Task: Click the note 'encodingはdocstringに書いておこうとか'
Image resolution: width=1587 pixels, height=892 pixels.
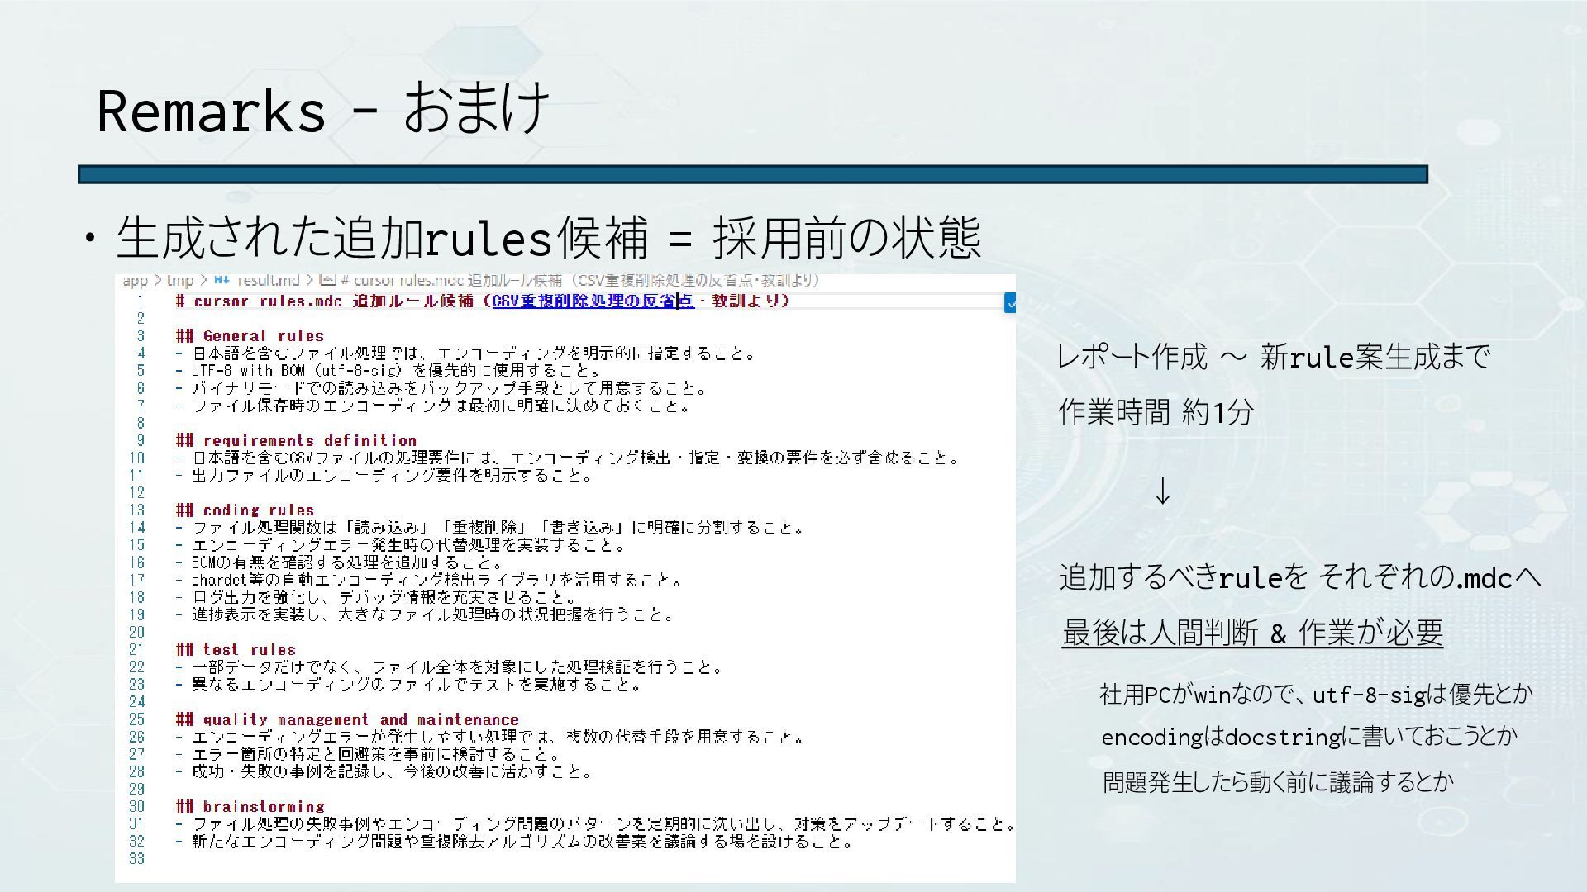Action: tap(1308, 737)
